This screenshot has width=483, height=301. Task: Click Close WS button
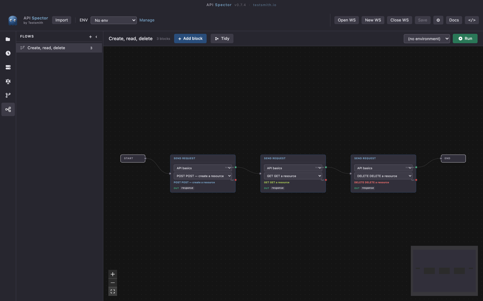pos(399,20)
